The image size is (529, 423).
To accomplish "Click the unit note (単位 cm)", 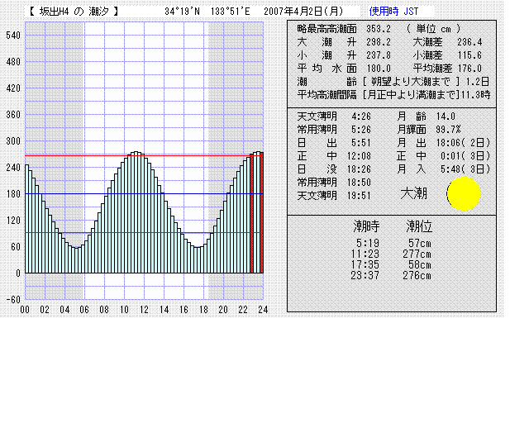I will tap(433, 29).
